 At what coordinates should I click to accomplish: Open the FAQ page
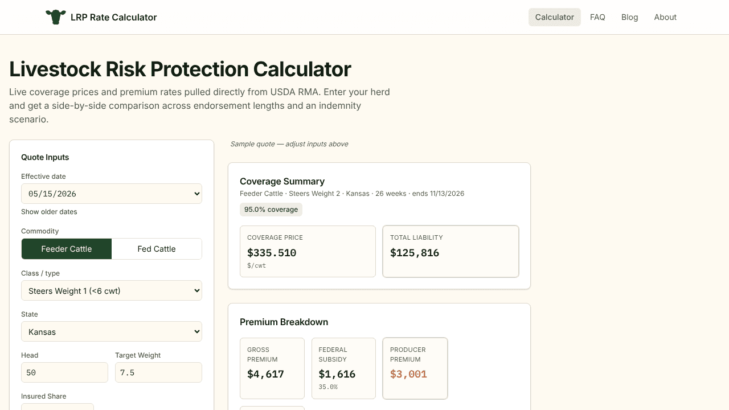coord(597,17)
